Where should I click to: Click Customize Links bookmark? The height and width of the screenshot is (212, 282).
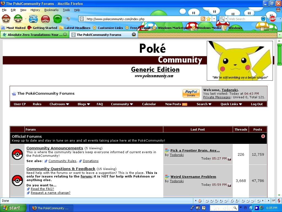[x=108, y=28]
